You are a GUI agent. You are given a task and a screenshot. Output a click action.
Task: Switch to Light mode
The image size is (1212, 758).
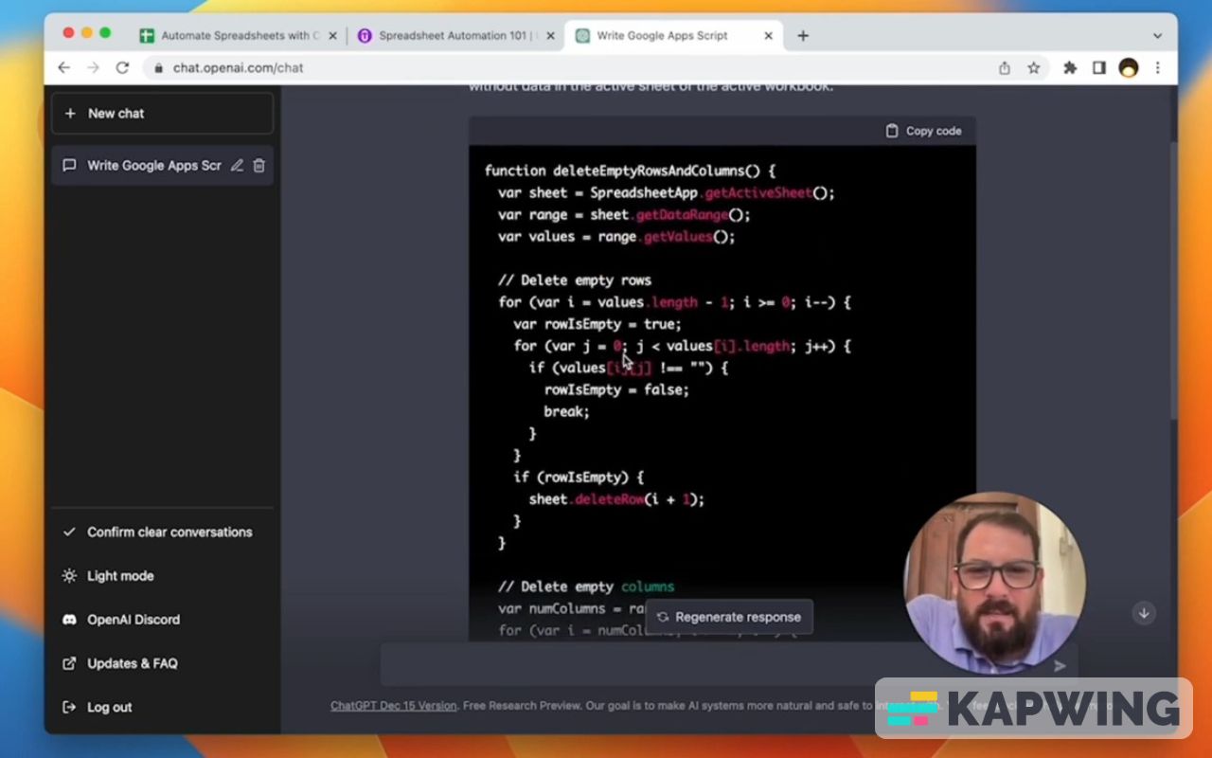(x=163, y=576)
